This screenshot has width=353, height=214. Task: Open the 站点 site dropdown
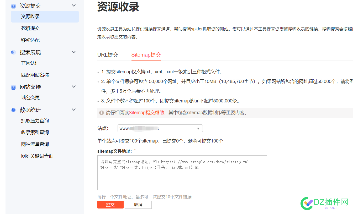coord(160,128)
